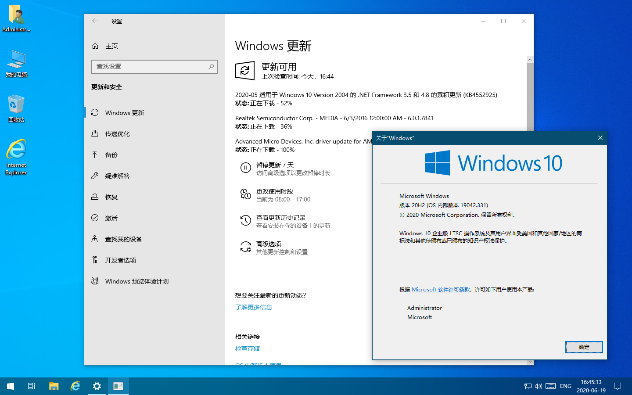Select the Administrator desktop folder icon
Screen dimensions: 632x395
[x=16, y=19]
